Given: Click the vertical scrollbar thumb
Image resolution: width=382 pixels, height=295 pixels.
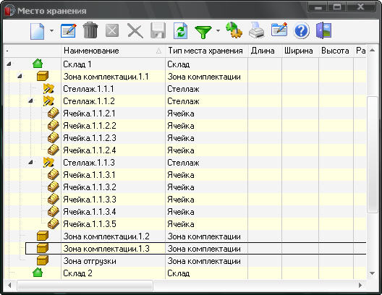Looking at the screenshot, I should [373, 155].
